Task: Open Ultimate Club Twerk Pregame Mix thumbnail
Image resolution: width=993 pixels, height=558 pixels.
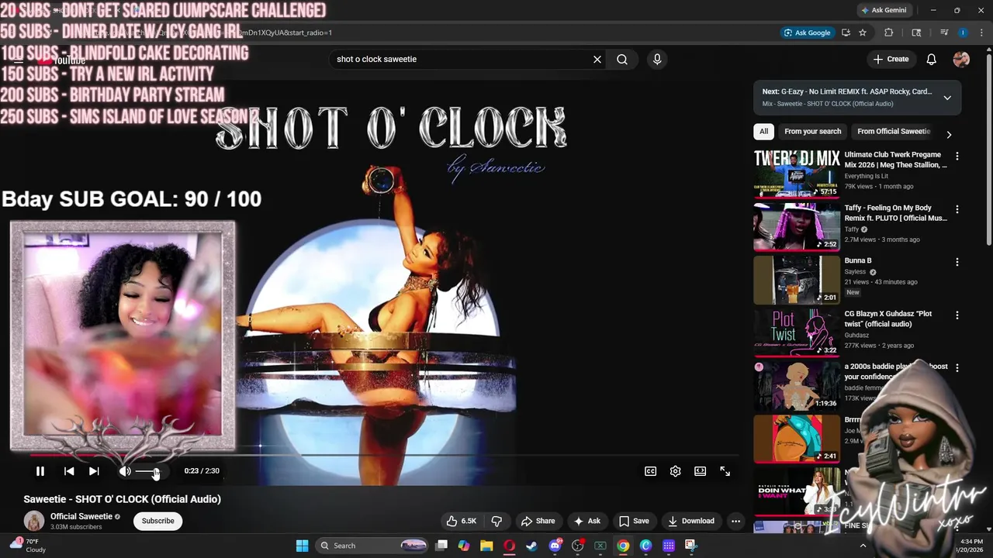Action: pyautogui.click(x=797, y=174)
